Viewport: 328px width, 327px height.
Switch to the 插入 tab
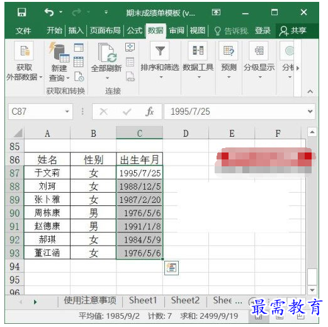click(76, 30)
